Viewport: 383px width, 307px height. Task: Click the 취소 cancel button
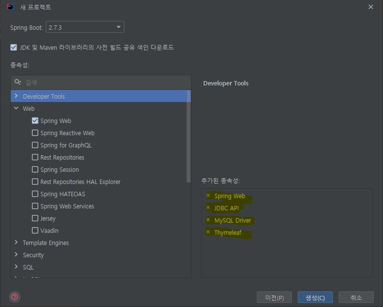click(356, 297)
